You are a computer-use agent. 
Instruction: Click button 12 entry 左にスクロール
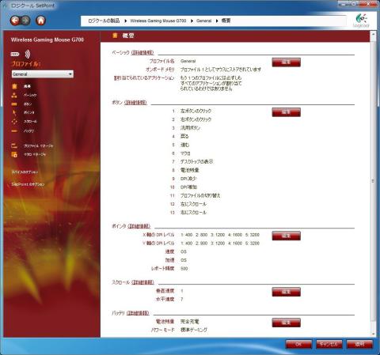(x=193, y=204)
